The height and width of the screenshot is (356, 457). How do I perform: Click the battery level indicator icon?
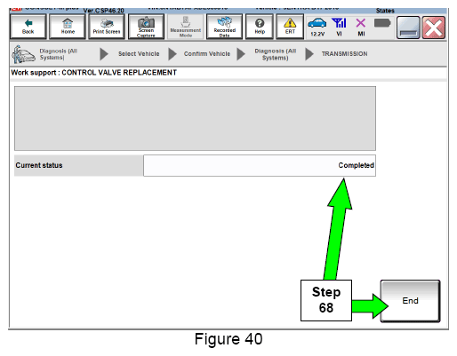tap(382, 23)
